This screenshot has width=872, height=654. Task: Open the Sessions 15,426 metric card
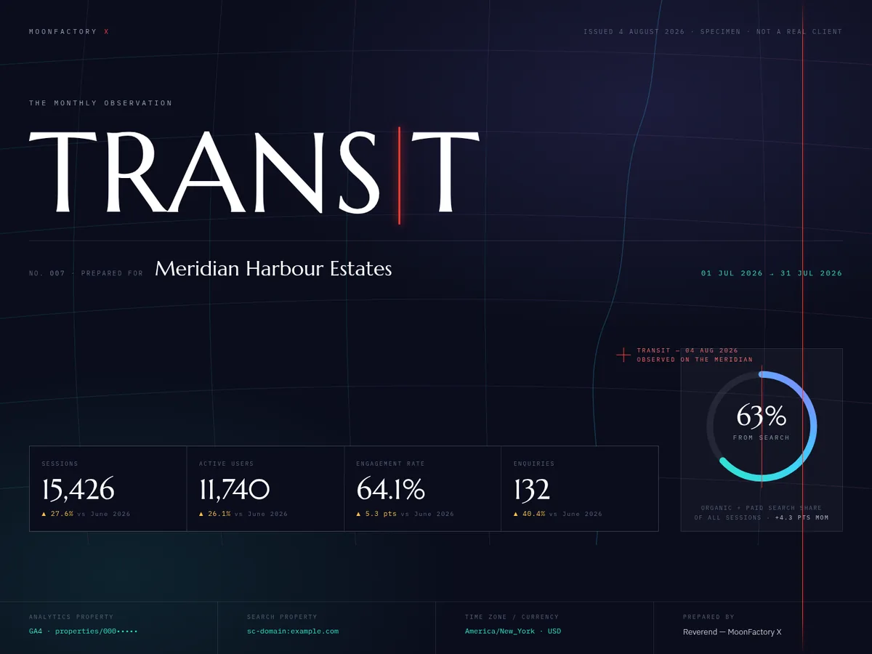108,488
